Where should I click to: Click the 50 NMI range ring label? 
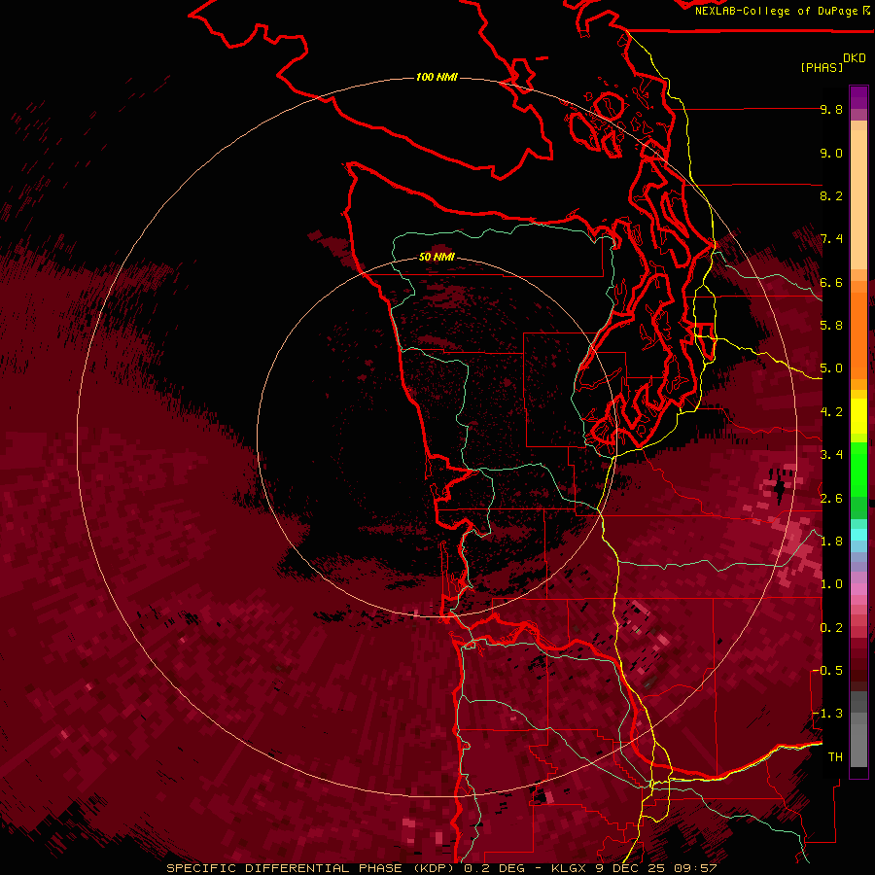(x=437, y=257)
